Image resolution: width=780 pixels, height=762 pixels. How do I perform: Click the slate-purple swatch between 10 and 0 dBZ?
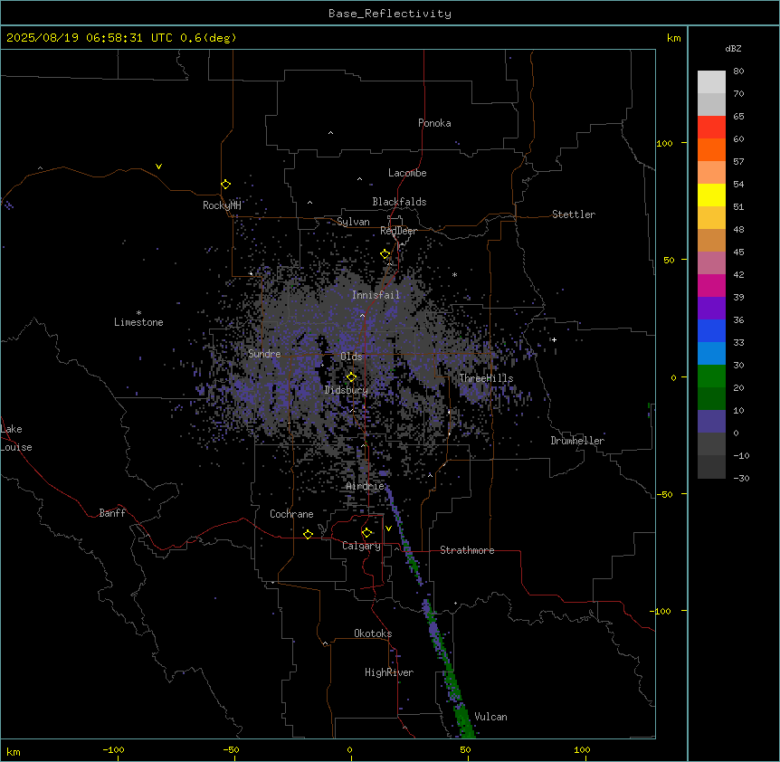pos(711,422)
